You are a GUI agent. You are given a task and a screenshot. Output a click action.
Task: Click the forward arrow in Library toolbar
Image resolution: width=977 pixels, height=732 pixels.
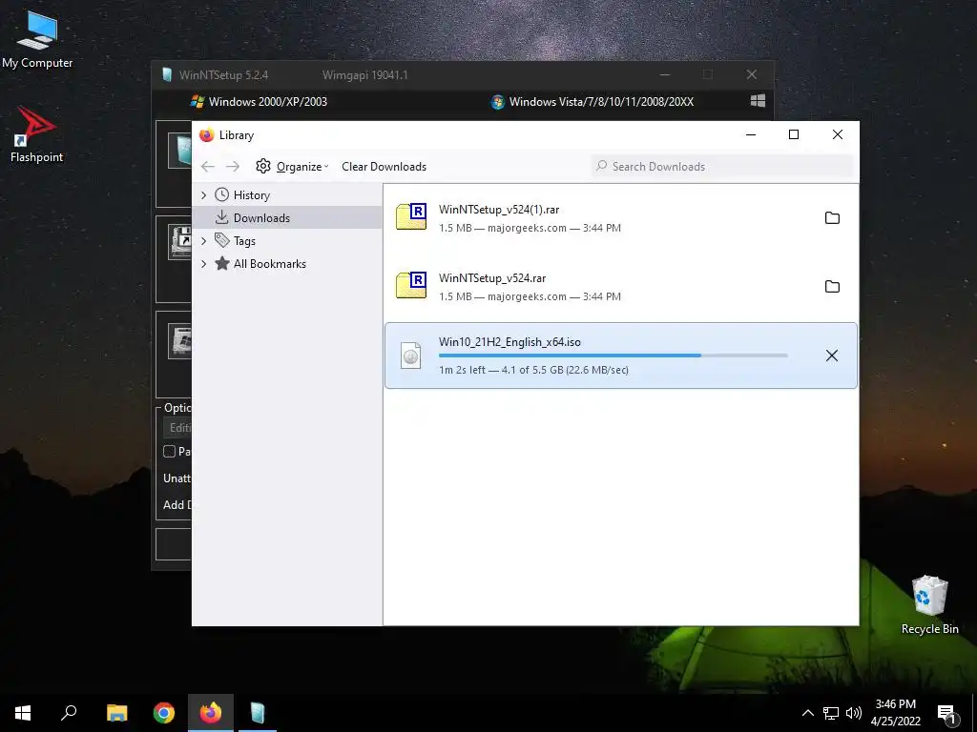click(x=233, y=166)
